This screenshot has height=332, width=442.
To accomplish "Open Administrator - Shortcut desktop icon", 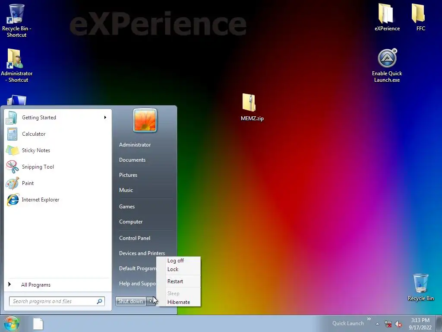I will coord(16,66).
